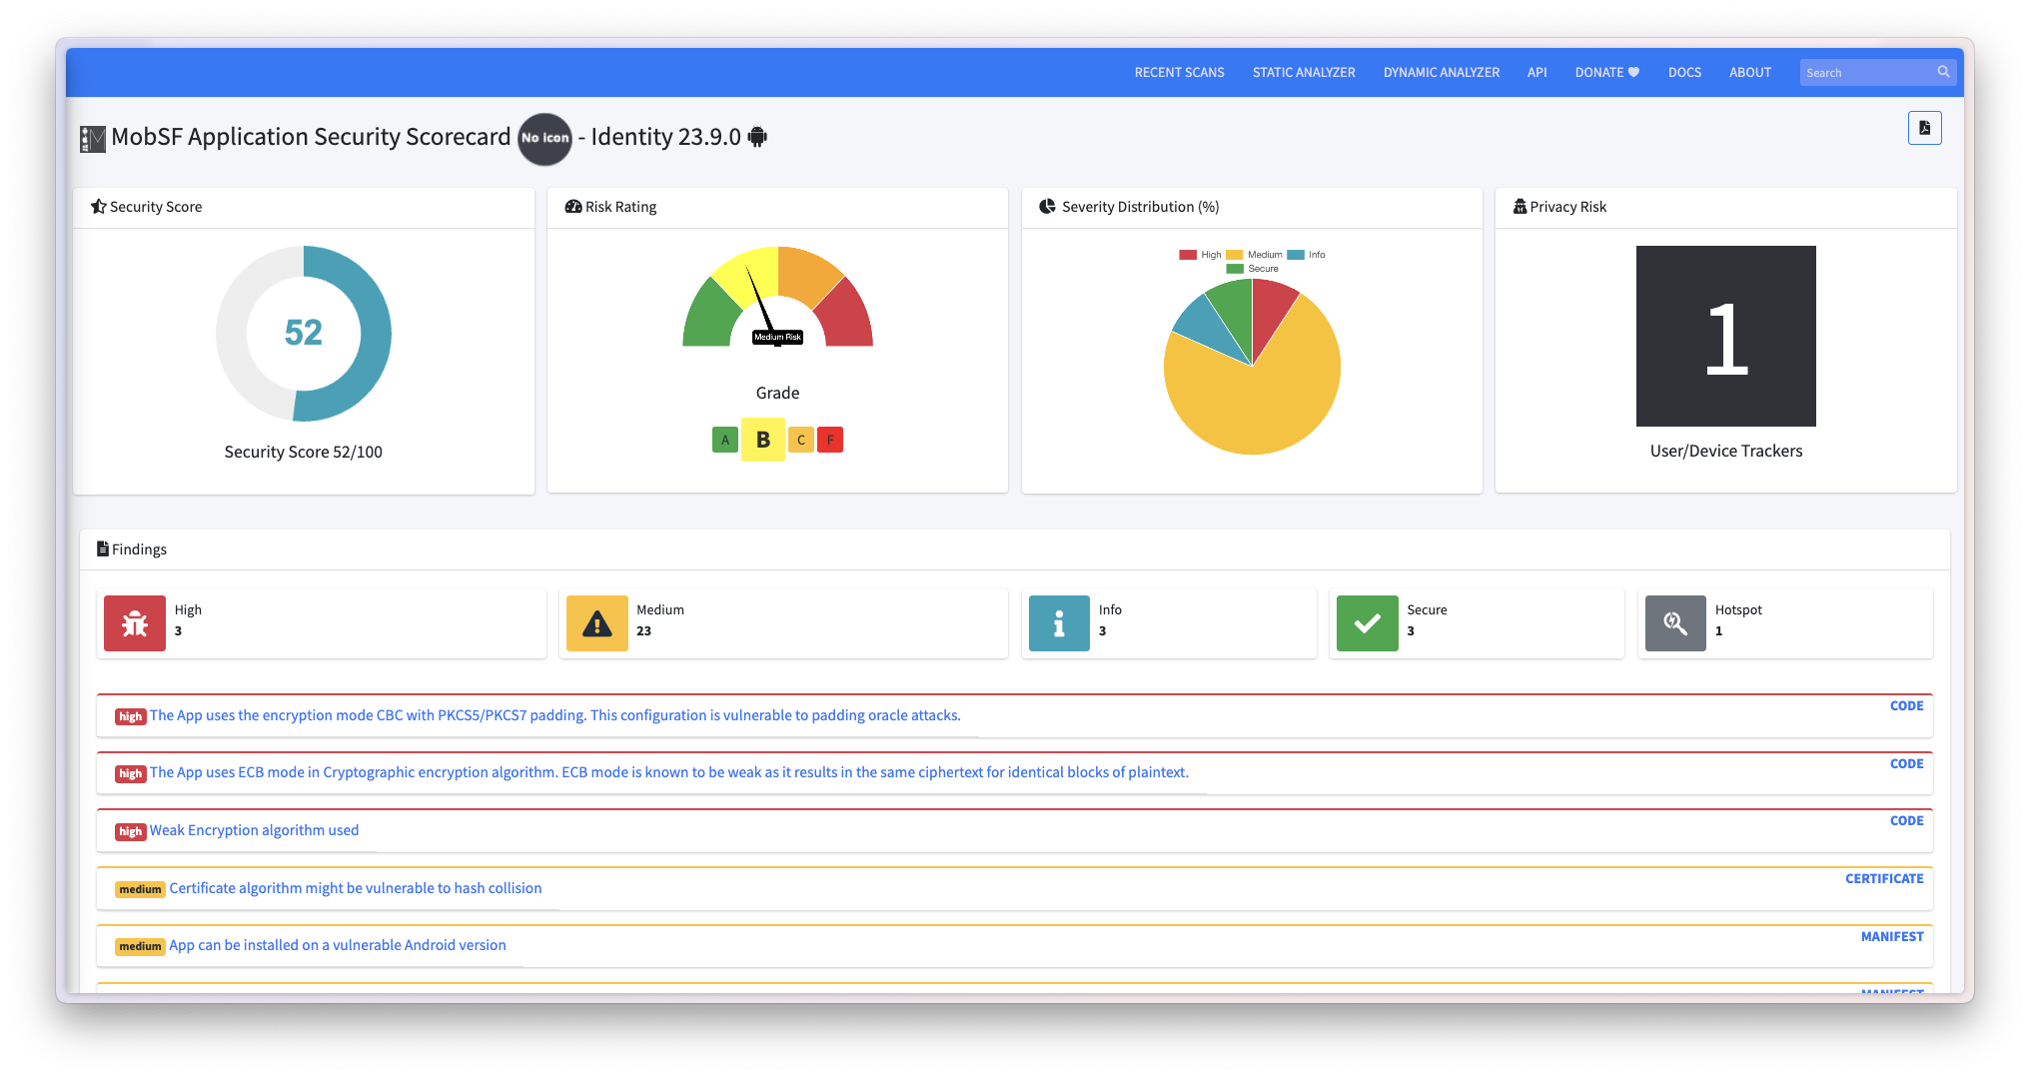The image size is (2030, 1077).
Task: Click the orange C grade swatch
Action: pos(801,440)
